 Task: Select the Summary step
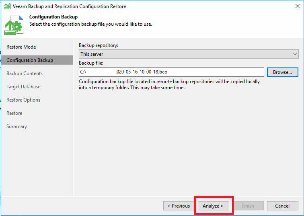coord(16,126)
